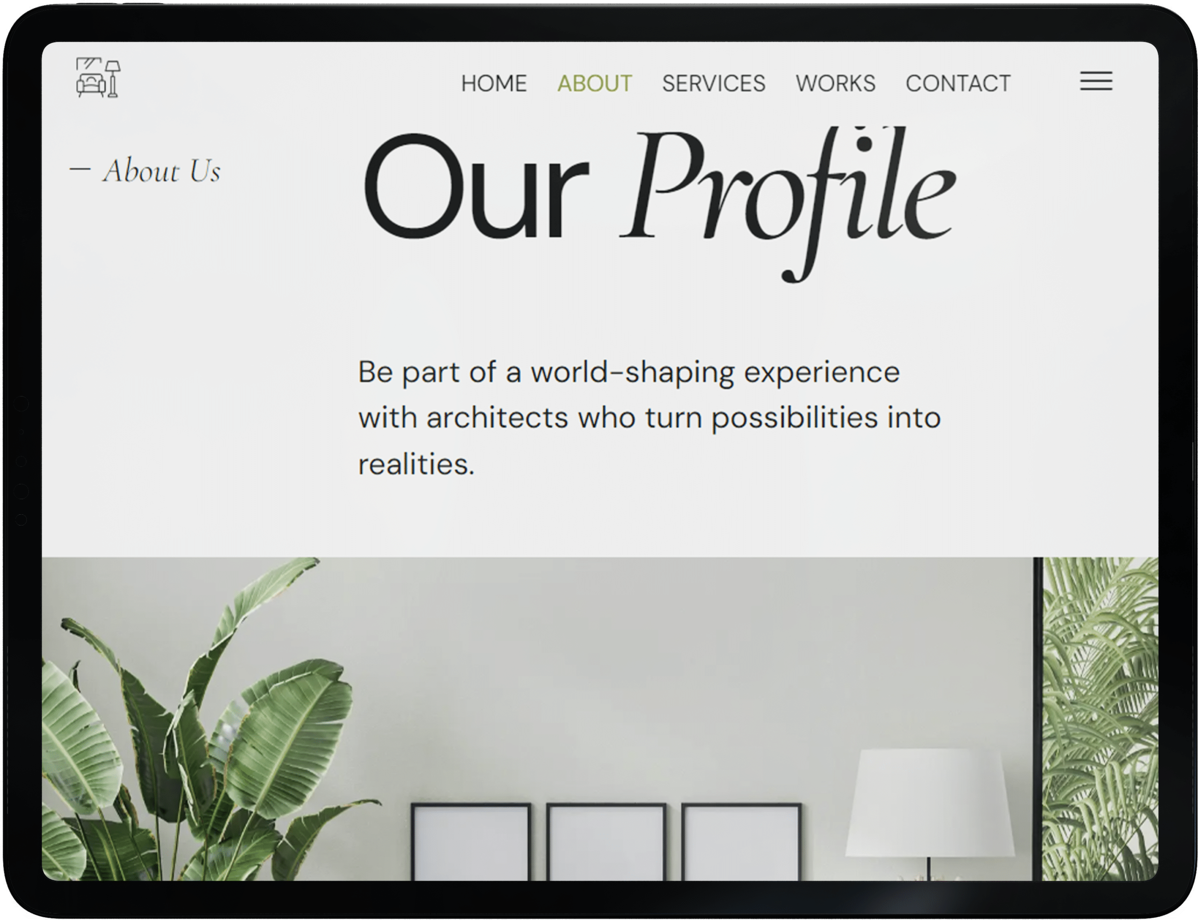This screenshot has height=920, width=1198.
Task: Click the left empty picture frame
Action: pos(471,842)
